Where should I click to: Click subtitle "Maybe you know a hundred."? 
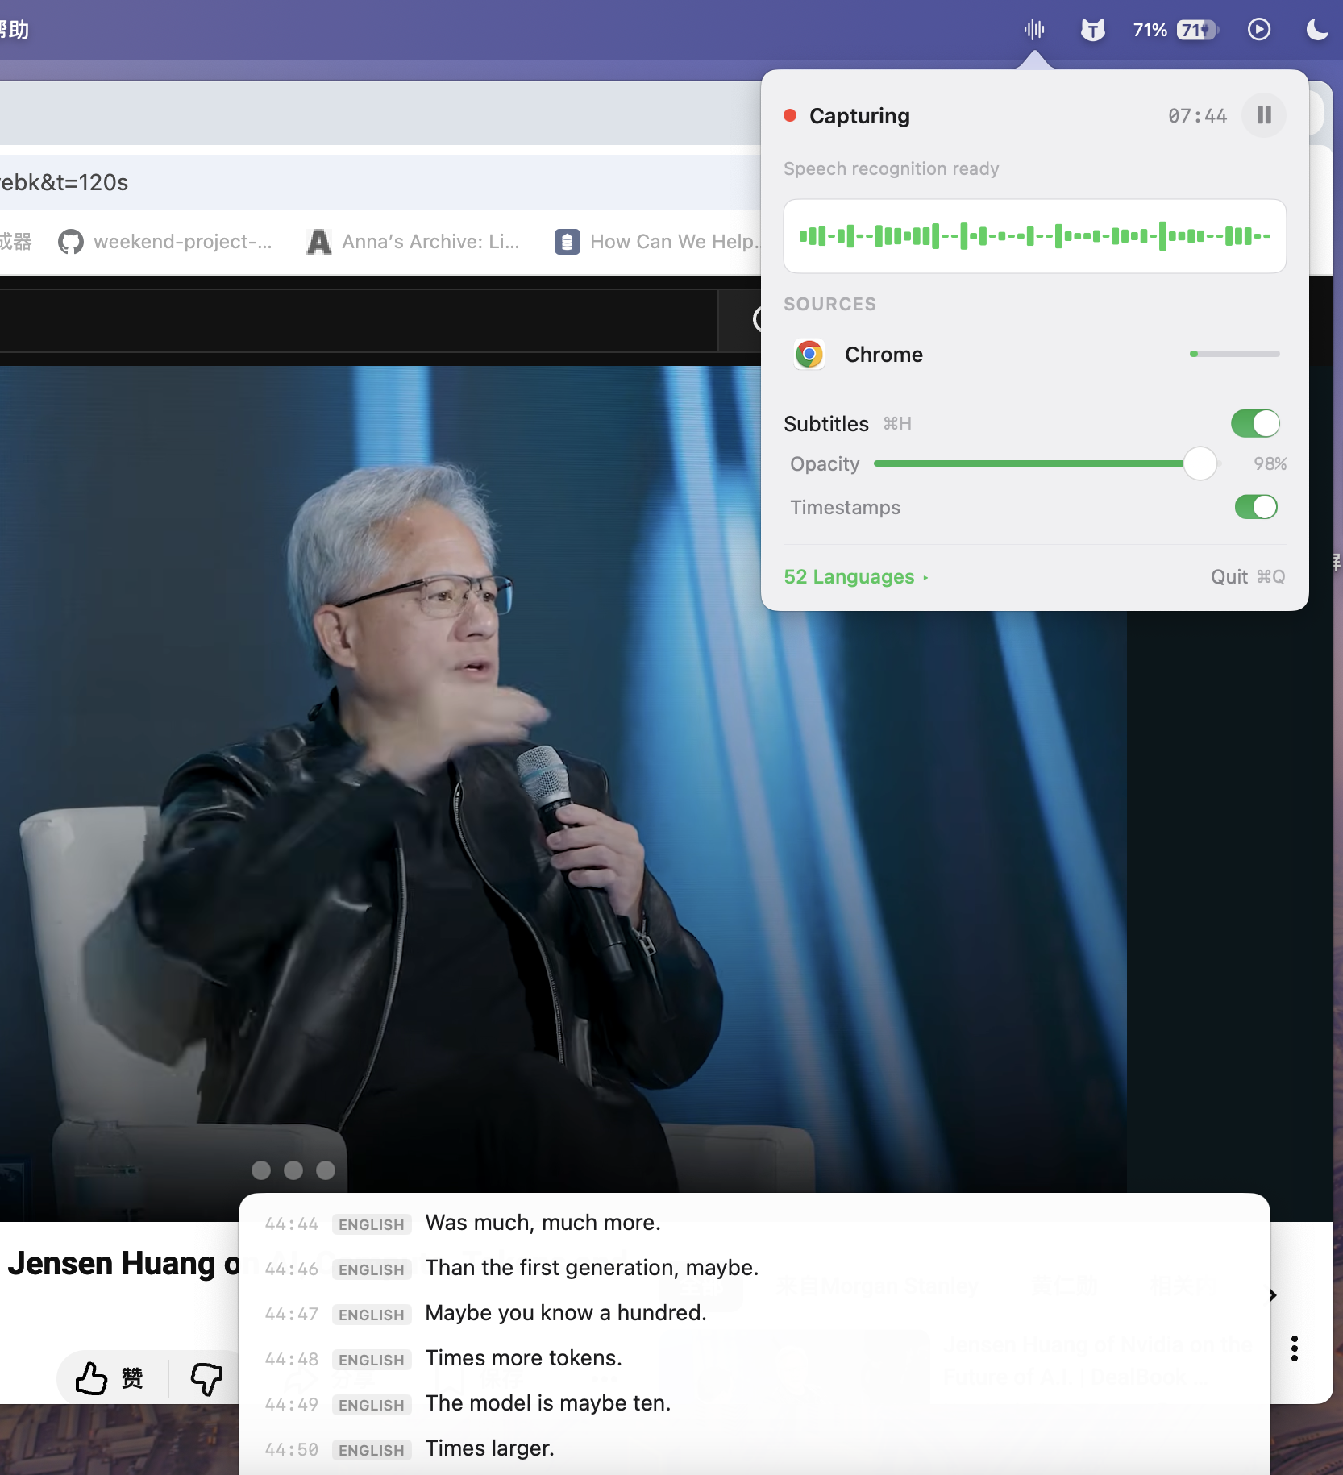(x=566, y=1313)
